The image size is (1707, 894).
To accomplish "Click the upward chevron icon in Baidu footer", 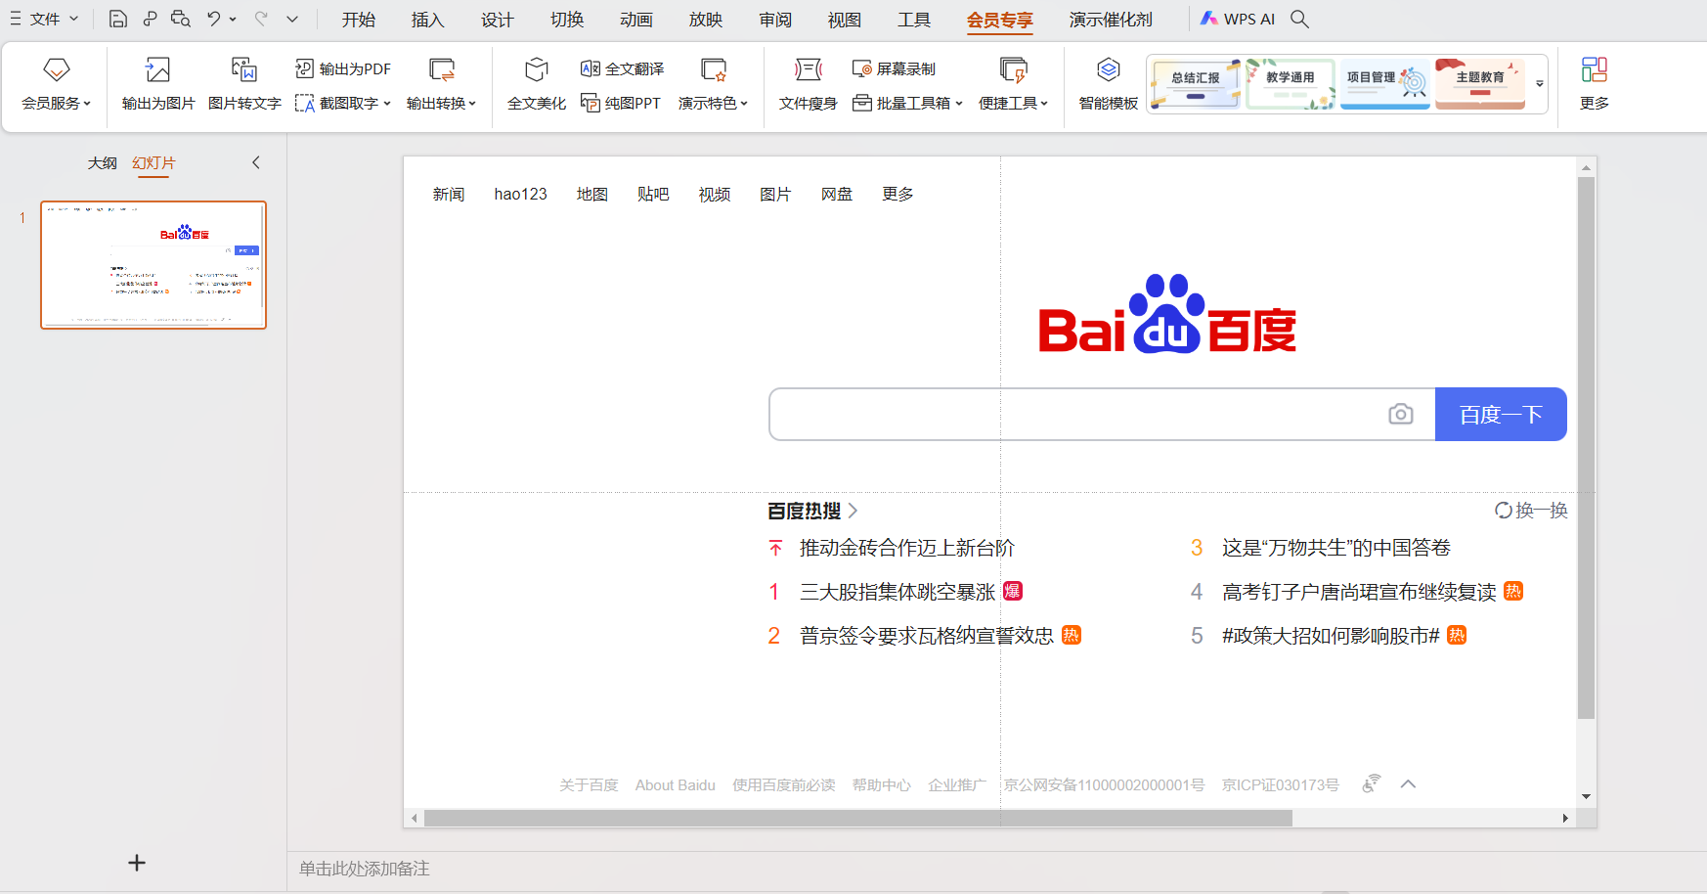I will tap(1408, 784).
